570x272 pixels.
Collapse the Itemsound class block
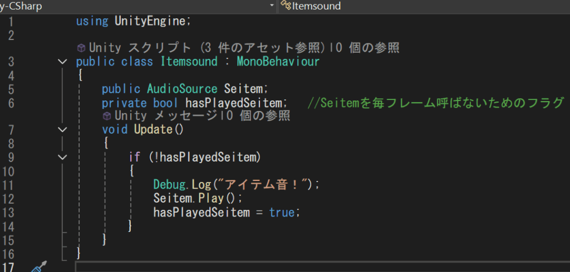click(62, 62)
